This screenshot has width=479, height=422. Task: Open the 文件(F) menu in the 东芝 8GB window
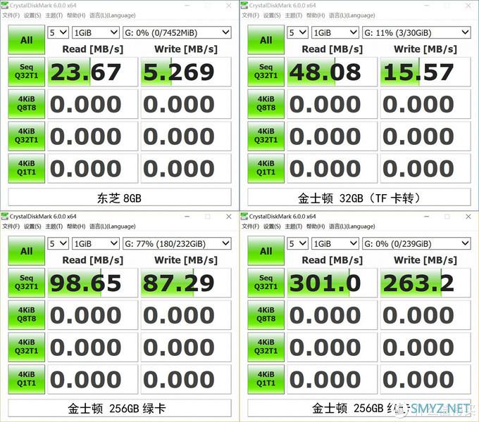click(x=11, y=15)
